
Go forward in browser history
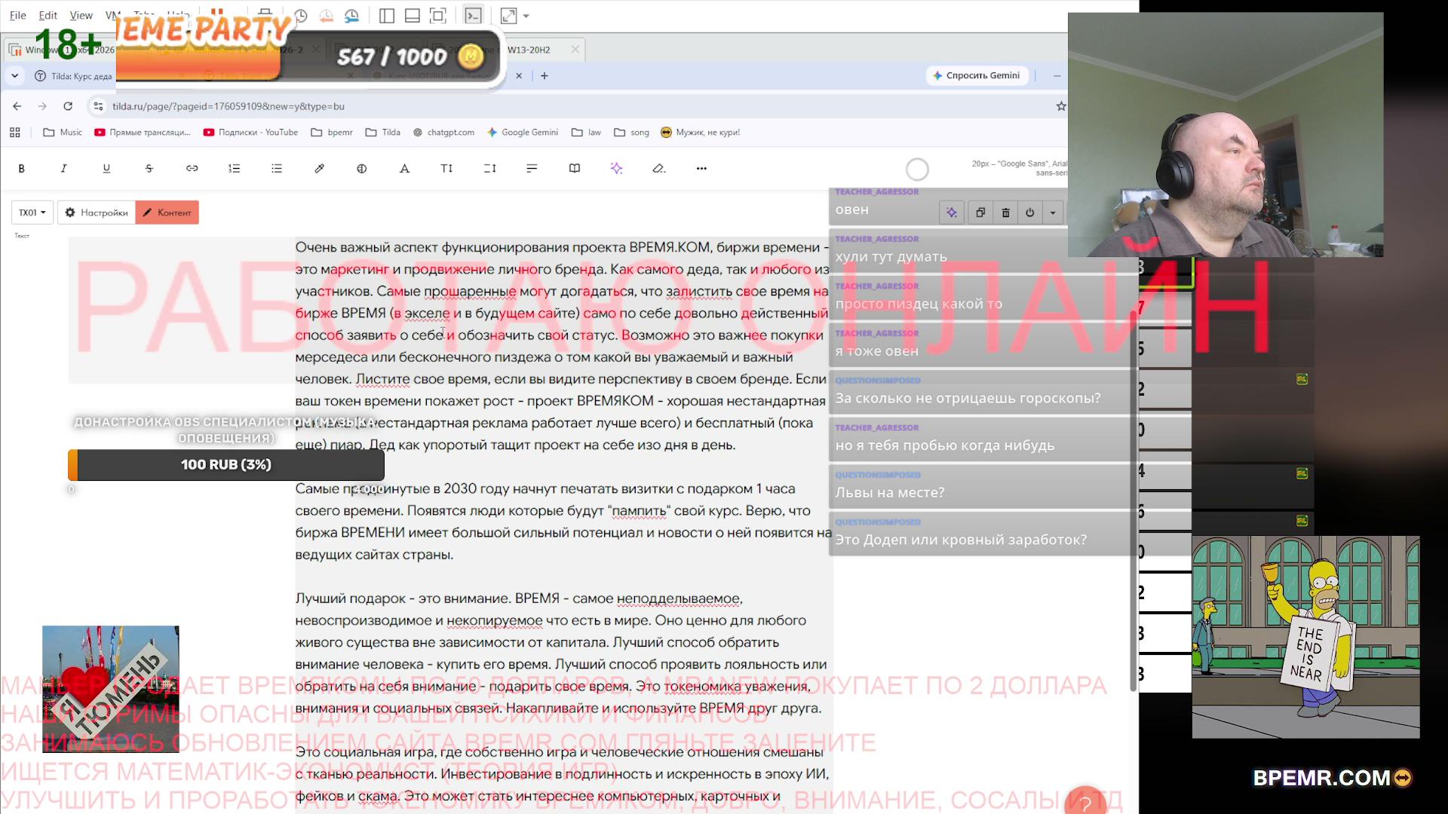point(42,106)
